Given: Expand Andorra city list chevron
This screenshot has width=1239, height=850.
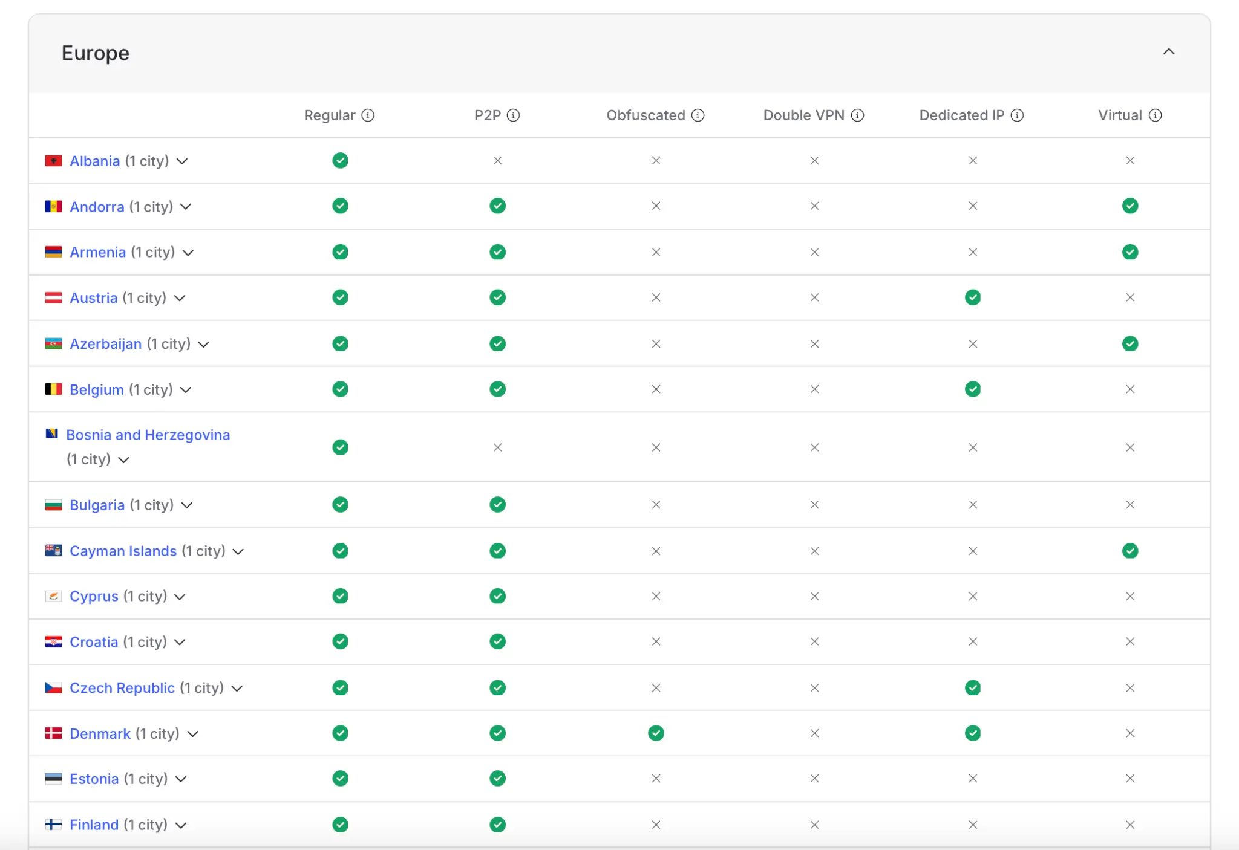Looking at the screenshot, I should [186, 207].
